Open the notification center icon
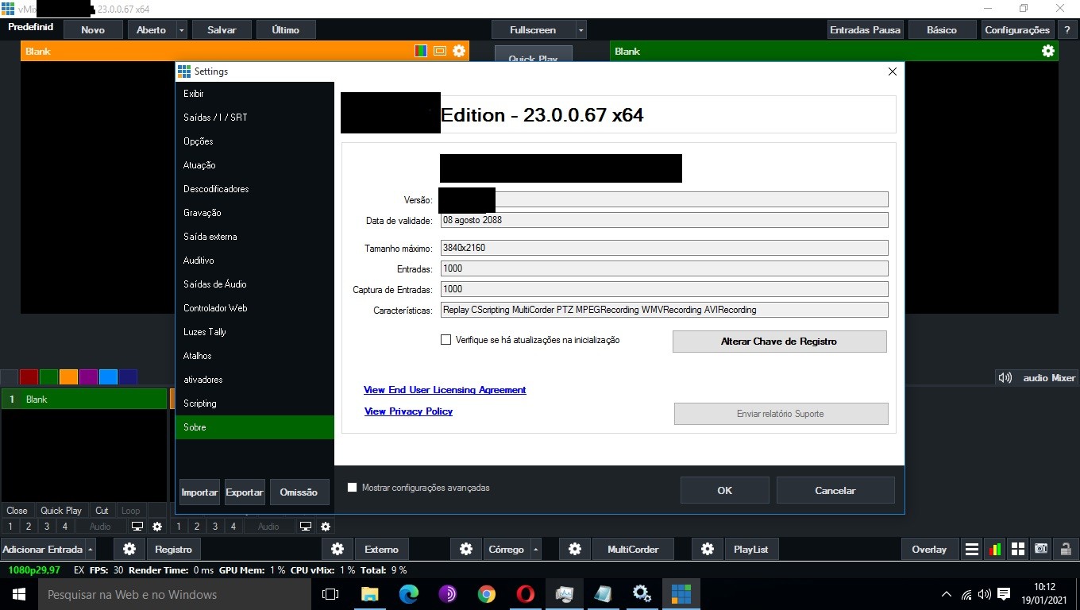This screenshot has width=1080, height=610. [x=1004, y=594]
